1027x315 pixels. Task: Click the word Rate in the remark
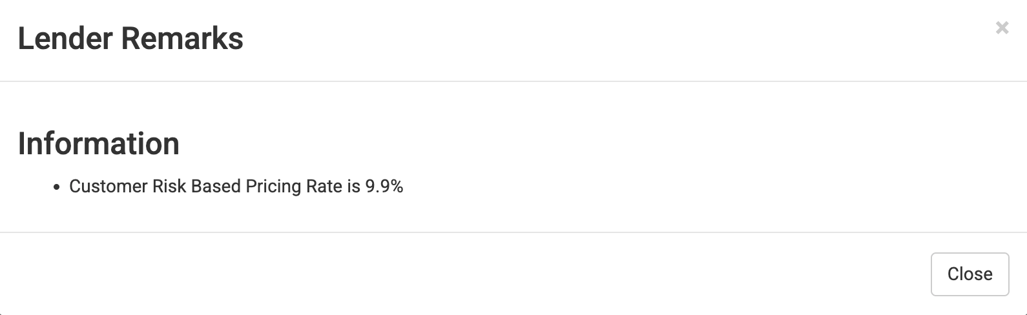[x=324, y=187]
